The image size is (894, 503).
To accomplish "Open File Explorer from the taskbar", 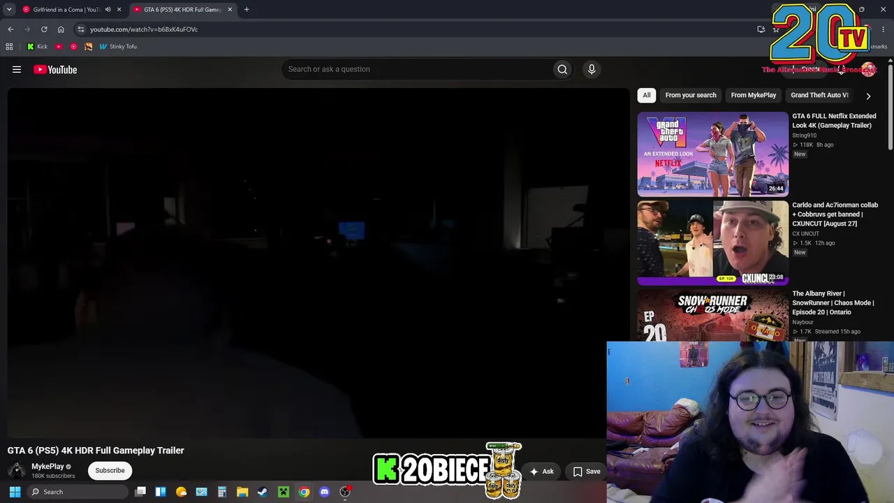I will 242,492.
